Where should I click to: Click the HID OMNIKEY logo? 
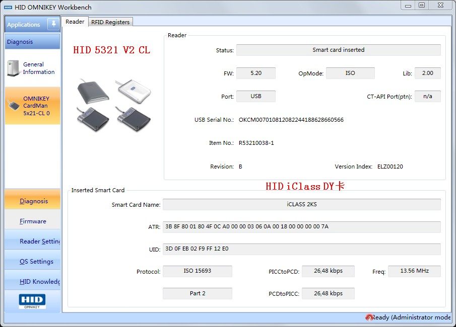pyautogui.click(x=32, y=301)
